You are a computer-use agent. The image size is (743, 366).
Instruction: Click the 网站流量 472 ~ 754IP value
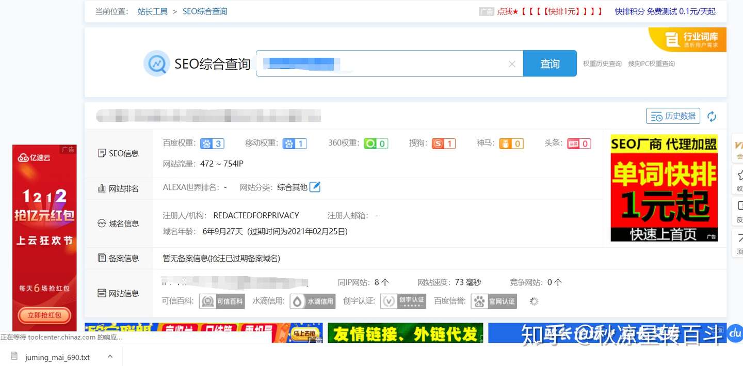pyautogui.click(x=222, y=164)
